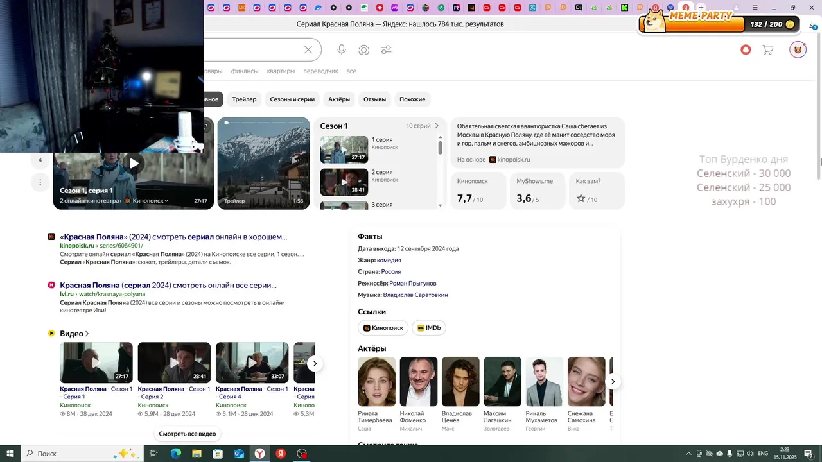Viewport: 822px width, 462px height.
Task: Open image search camera icon
Action: [x=364, y=50]
